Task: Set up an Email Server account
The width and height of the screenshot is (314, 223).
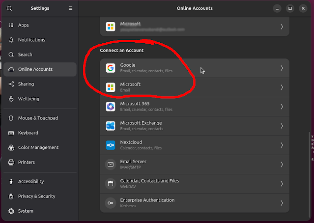Action: (195, 165)
